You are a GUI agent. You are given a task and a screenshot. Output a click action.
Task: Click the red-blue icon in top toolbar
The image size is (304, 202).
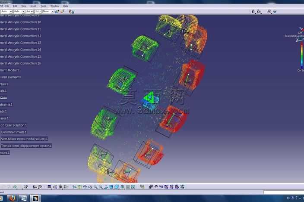(x=71, y=12)
